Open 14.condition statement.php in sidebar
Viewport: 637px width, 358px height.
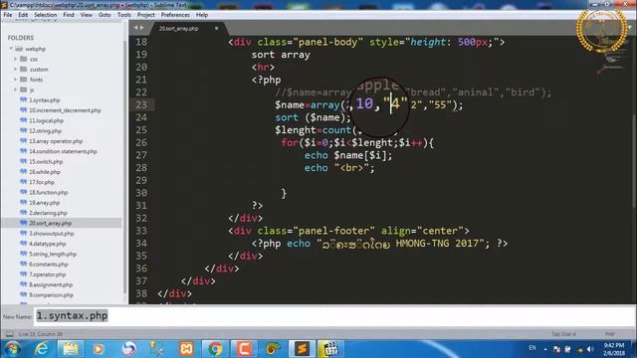[63, 151]
